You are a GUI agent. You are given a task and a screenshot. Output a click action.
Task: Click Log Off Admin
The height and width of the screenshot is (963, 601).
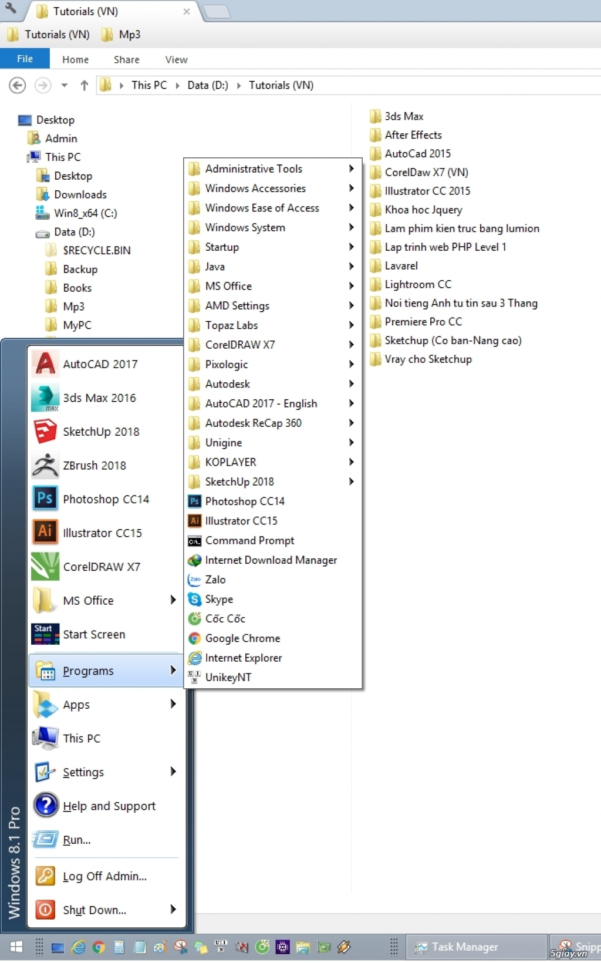(x=106, y=876)
